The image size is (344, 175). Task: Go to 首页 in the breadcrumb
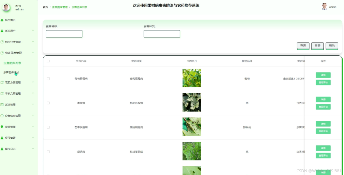pyautogui.click(x=46, y=7)
